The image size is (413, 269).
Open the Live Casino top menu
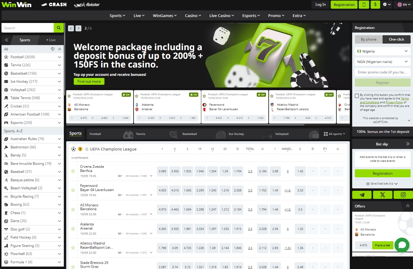(x=222, y=16)
